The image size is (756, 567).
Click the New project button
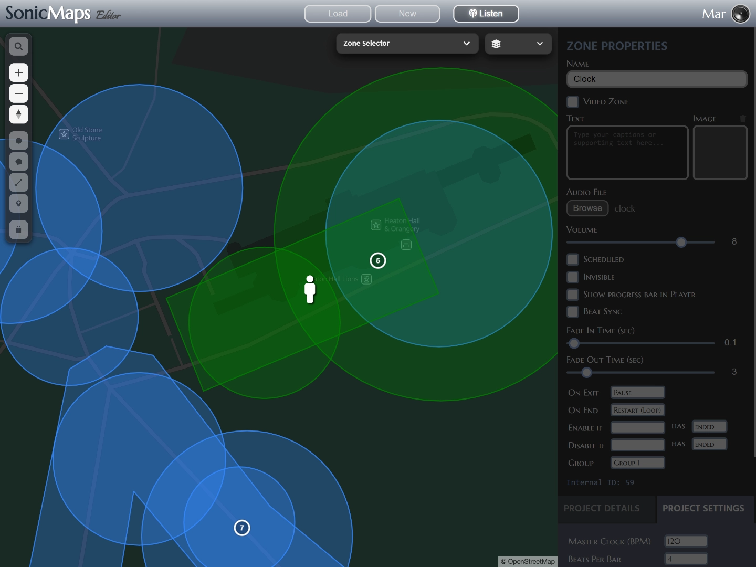click(x=407, y=14)
